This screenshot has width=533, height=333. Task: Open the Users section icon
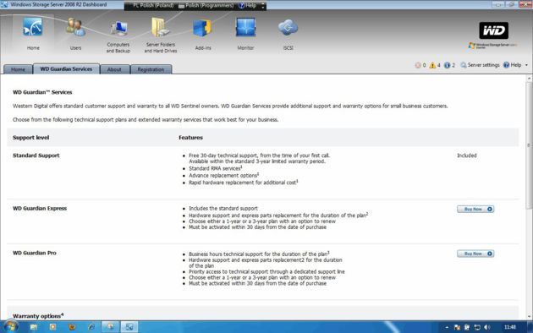pos(75,33)
